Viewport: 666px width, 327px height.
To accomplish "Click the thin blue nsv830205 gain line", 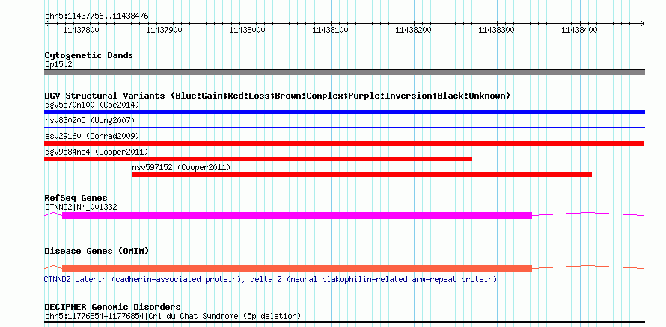I will click(344, 127).
